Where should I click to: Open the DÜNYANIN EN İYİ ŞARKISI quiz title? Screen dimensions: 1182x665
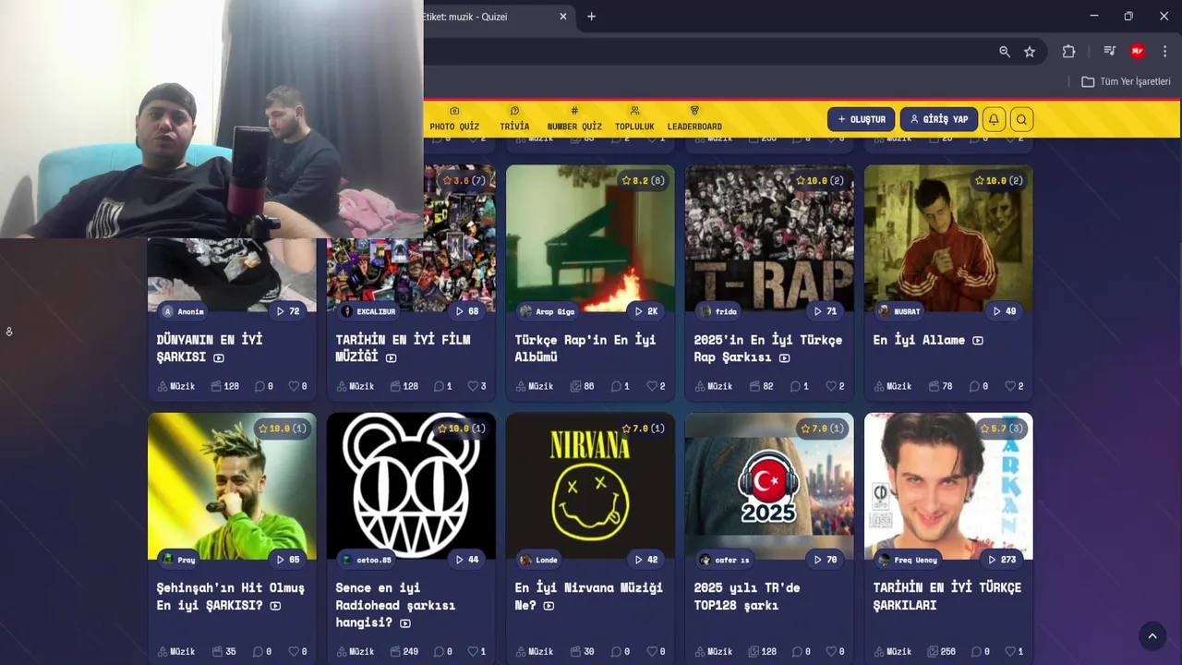pos(210,348)
